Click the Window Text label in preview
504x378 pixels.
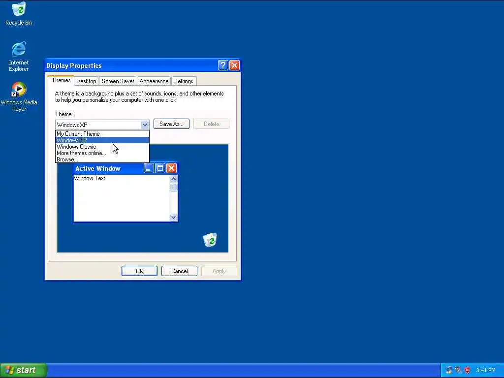pyautogui.click(x=90, y=178)
